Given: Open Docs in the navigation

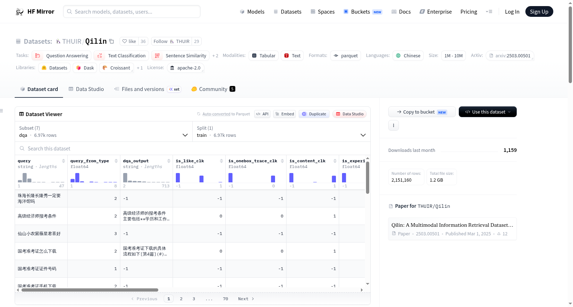Looking at the screenshot, I should coord(401,12).
